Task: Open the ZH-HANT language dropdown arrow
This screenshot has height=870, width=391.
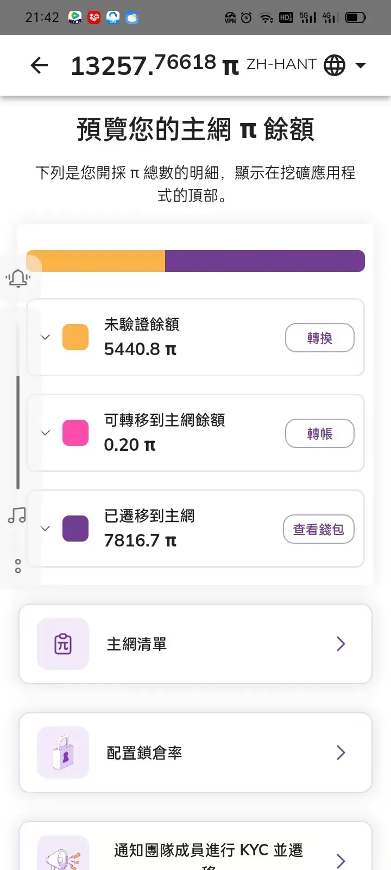Action: [360, 66]
